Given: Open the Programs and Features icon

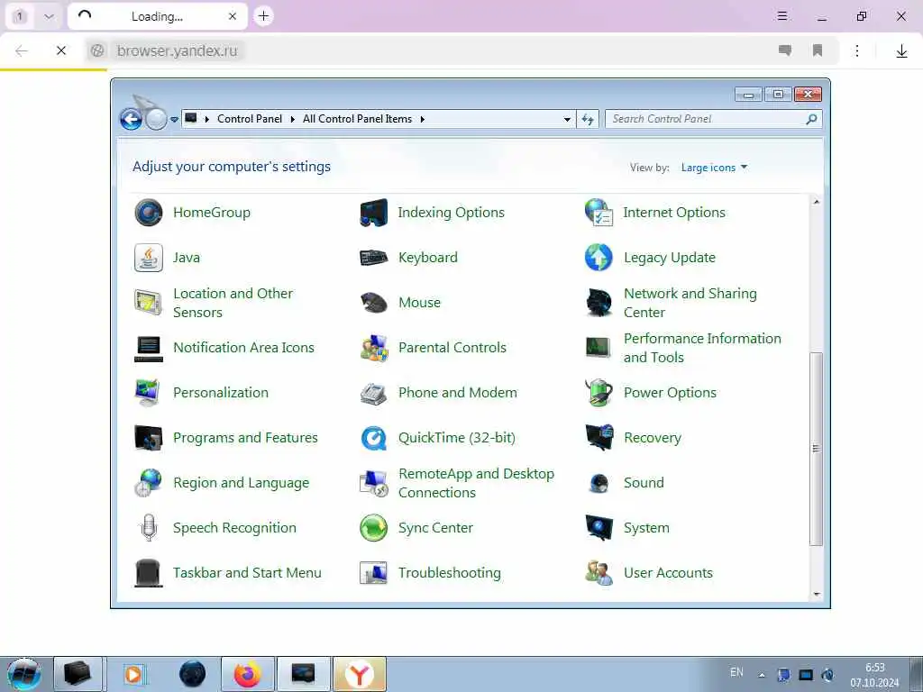Looking at the screenshot, I should 149,438.
